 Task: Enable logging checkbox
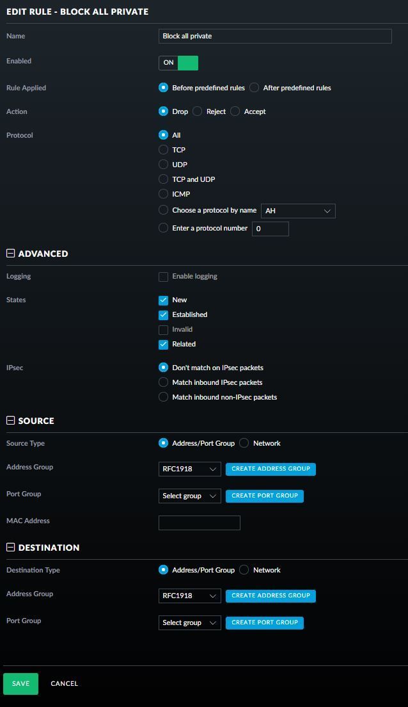pyautogui.click(x=164, y=277)
